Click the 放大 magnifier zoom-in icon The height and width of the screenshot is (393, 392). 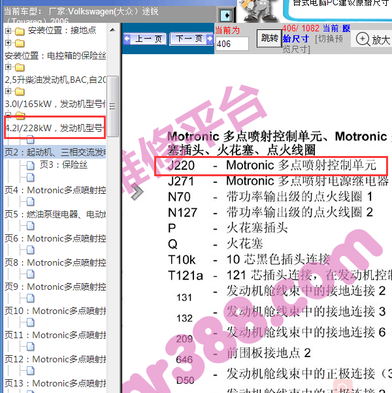[x=363, y=39]
